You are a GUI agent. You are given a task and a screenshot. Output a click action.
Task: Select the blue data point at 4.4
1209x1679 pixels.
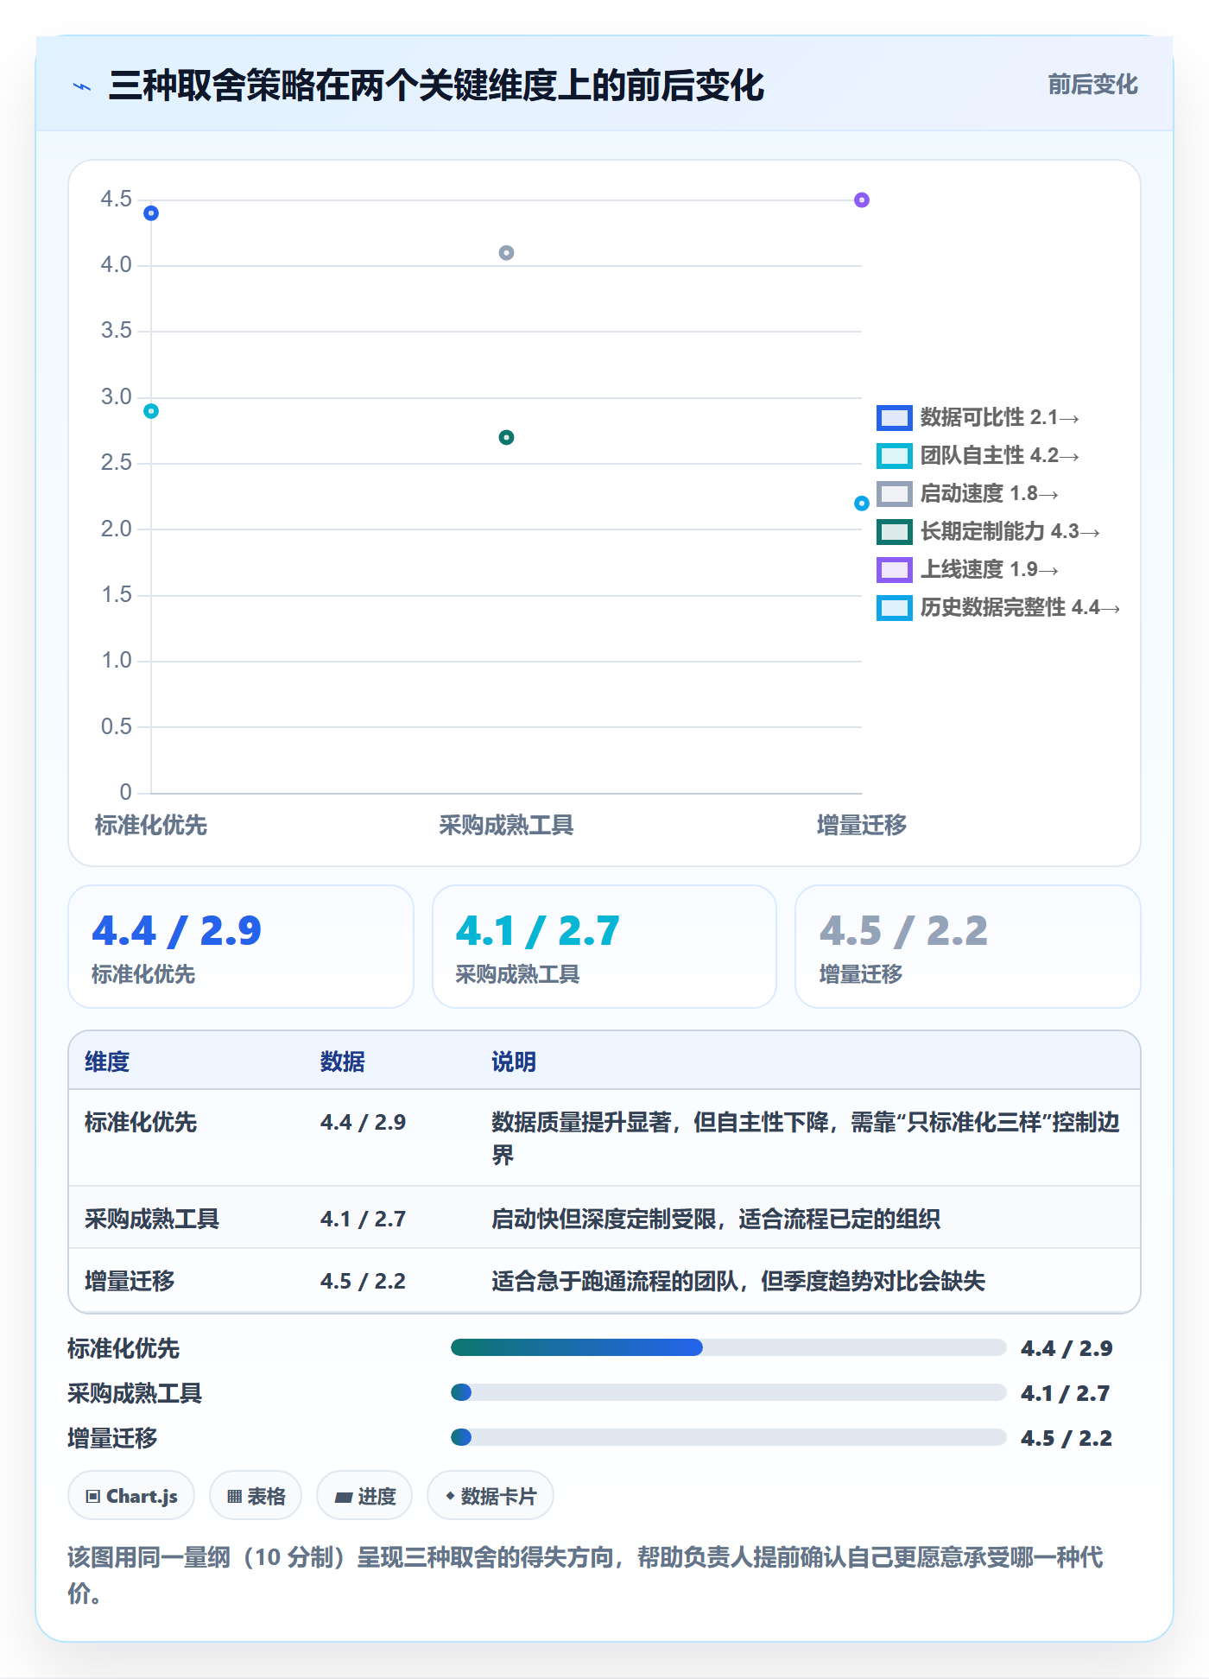(151, 213)
